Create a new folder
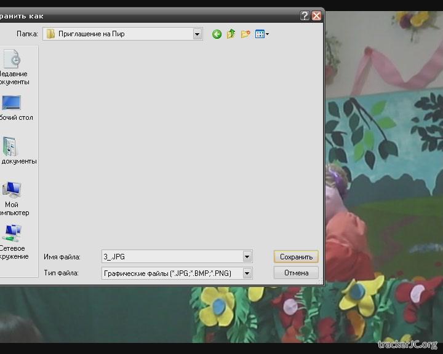The height and width of the screenshot is (354, 443). [x=245, y=34]
